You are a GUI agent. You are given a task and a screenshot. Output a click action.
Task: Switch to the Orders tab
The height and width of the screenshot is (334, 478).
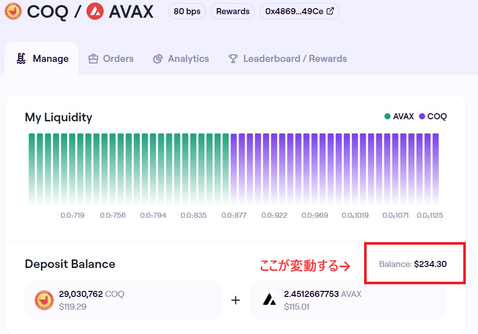pyautogui.click(x=111, y=58)
